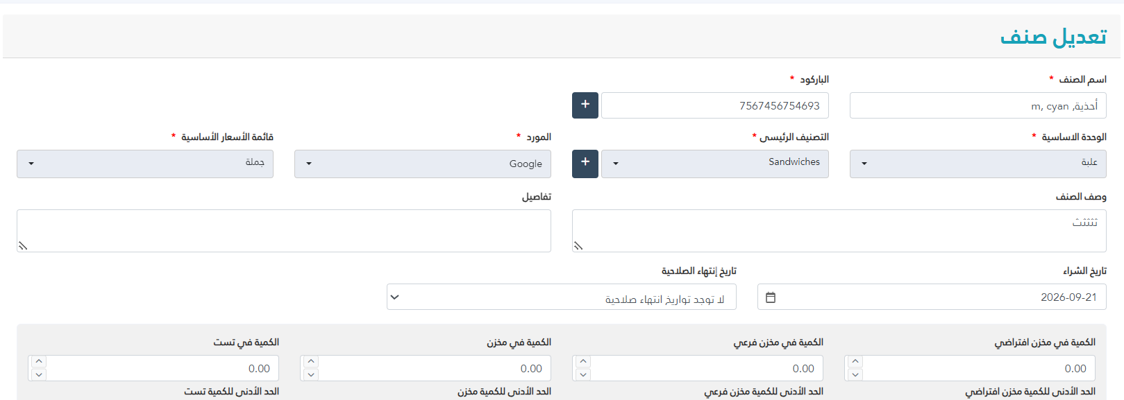Expand the expiry date dropdown
This screenshot has width=1124, height=400.
click(x=562, y=297)
